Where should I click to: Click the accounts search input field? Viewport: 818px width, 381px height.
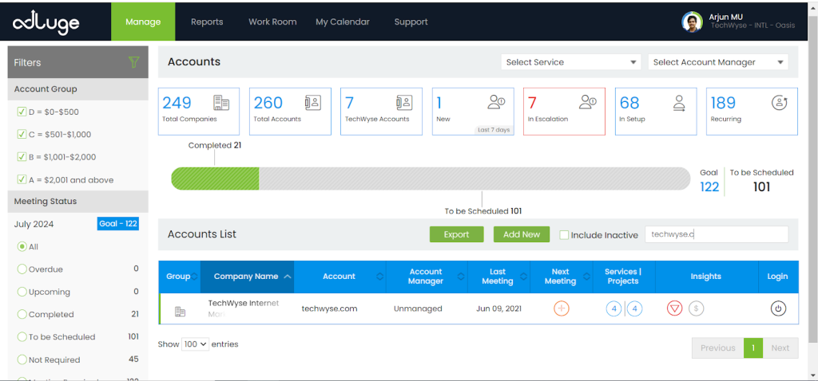pyautogui.click(x=716, y=234)
